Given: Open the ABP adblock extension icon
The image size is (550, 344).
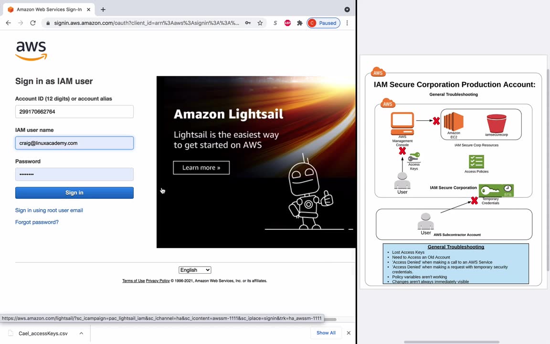Looking at the screenshot, I should click(x=287, y=23).
